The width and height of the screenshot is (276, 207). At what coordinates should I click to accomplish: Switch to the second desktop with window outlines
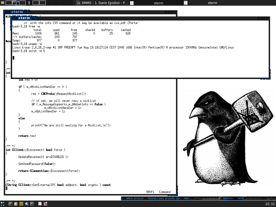(x=15, y=3)
